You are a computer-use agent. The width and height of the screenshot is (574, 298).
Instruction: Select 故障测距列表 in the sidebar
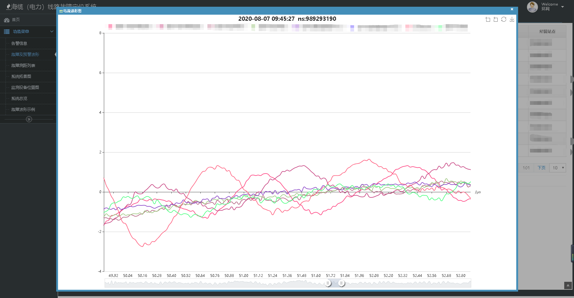click(23, 65)
